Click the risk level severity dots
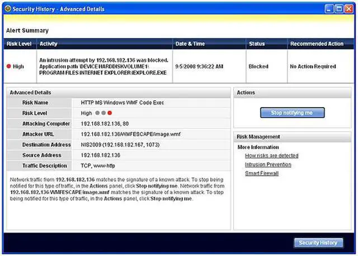This screenshot has width=358, height=256. [x=103, y=113]
